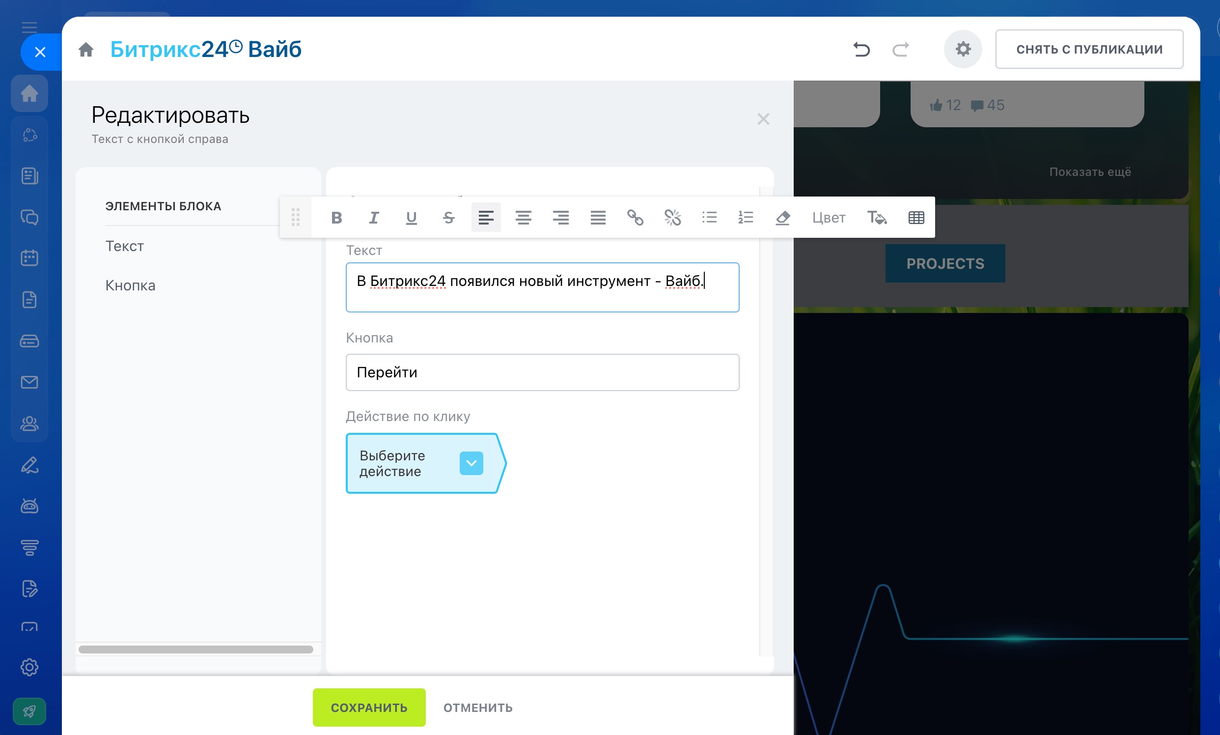The width and height of the screenshot is (1220, 735).
Task: Center-align the text
Action: [x=524, y=218]
